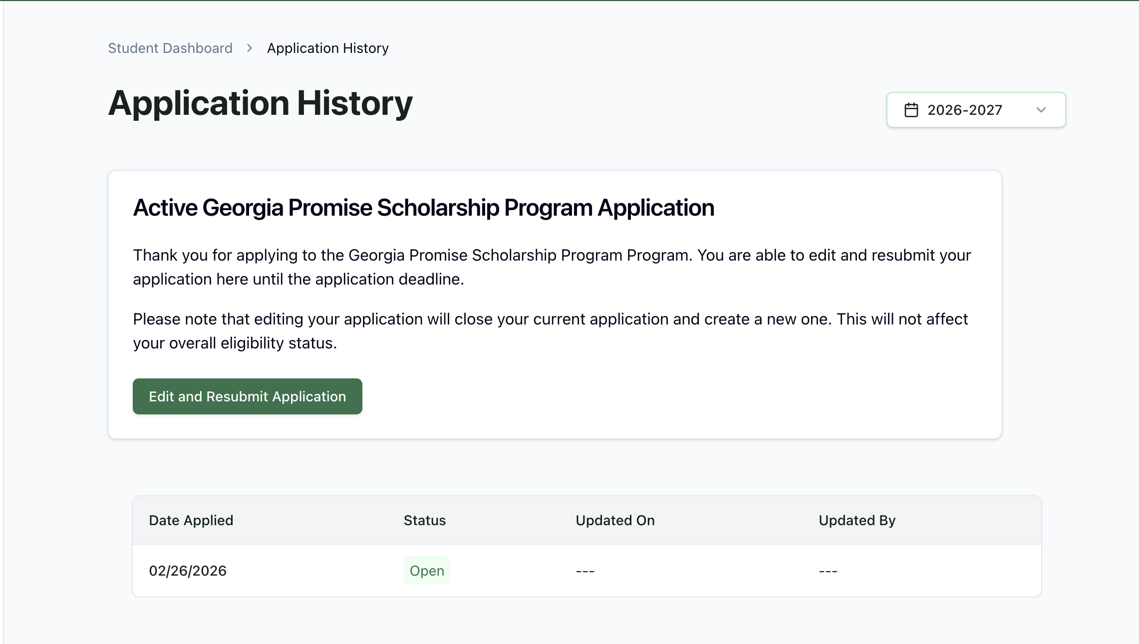The width and height of the screenshot is (1139, 644).
Task: Click the breadcrumb separator chevron icon
Action: pos(250,48)
